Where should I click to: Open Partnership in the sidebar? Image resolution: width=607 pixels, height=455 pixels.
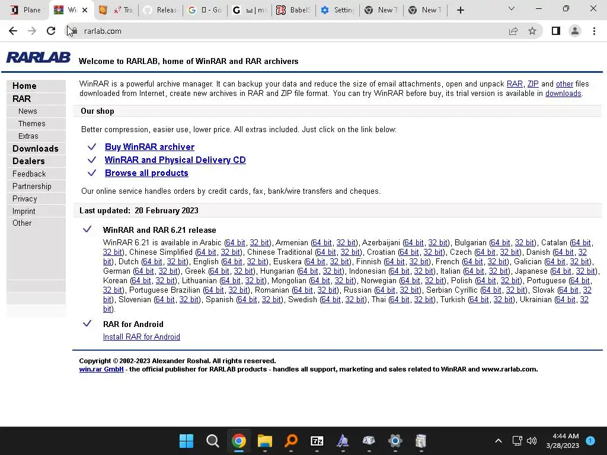point(32,186)
